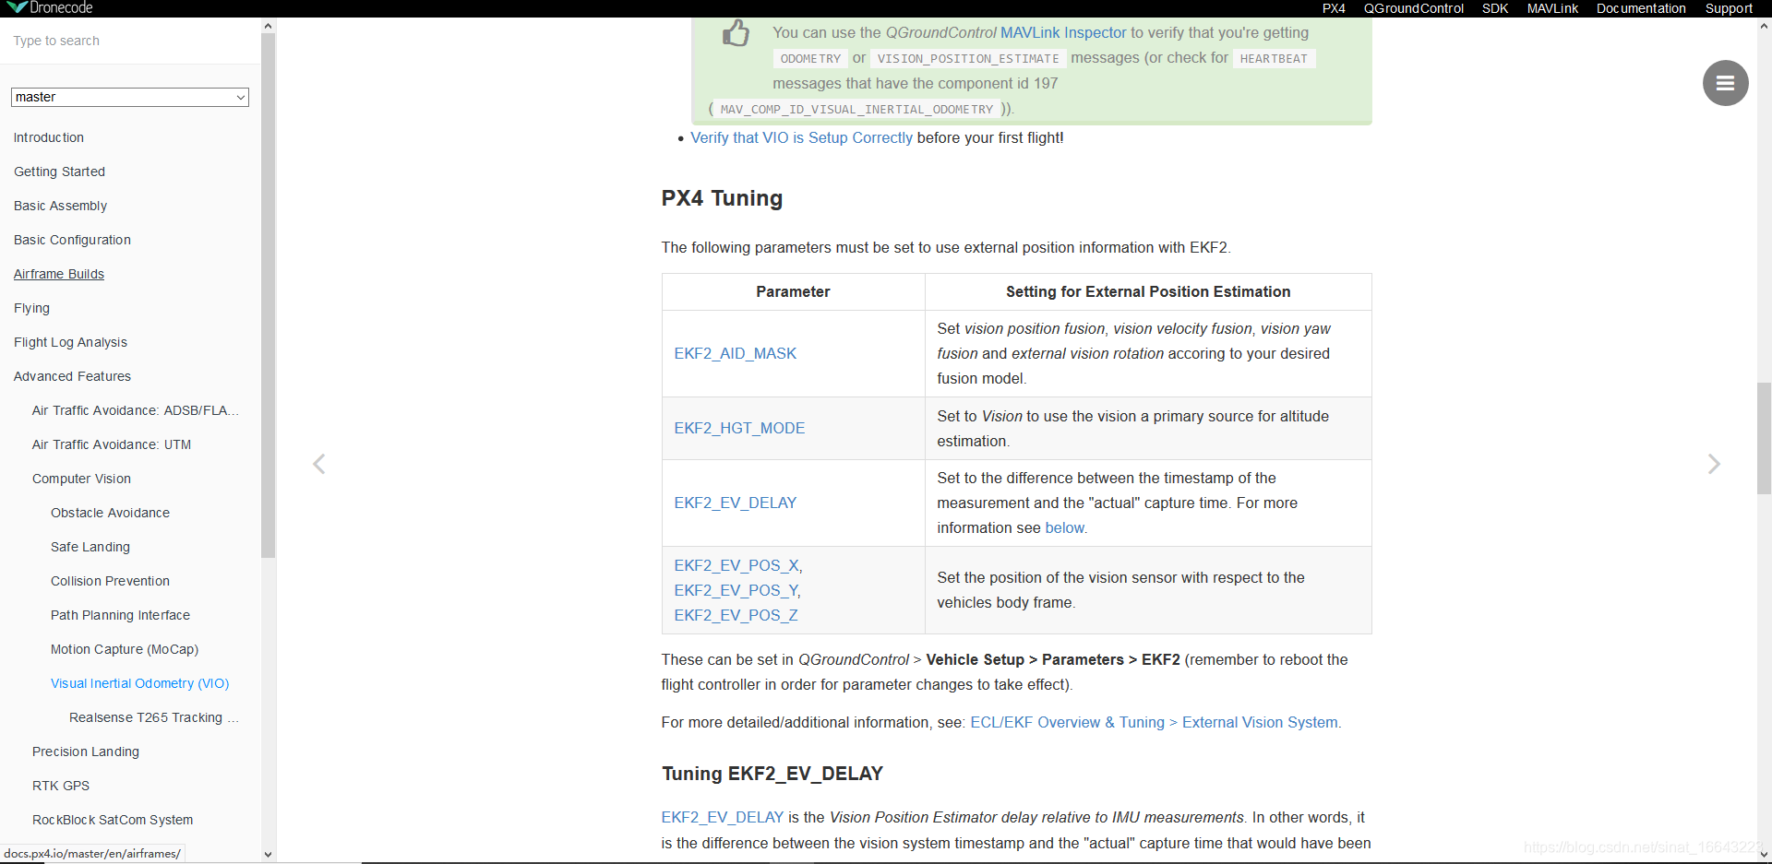Open EKF2_HGT_MODE parameter link
Screen dimensions: 1772x864
coord(739,428)
